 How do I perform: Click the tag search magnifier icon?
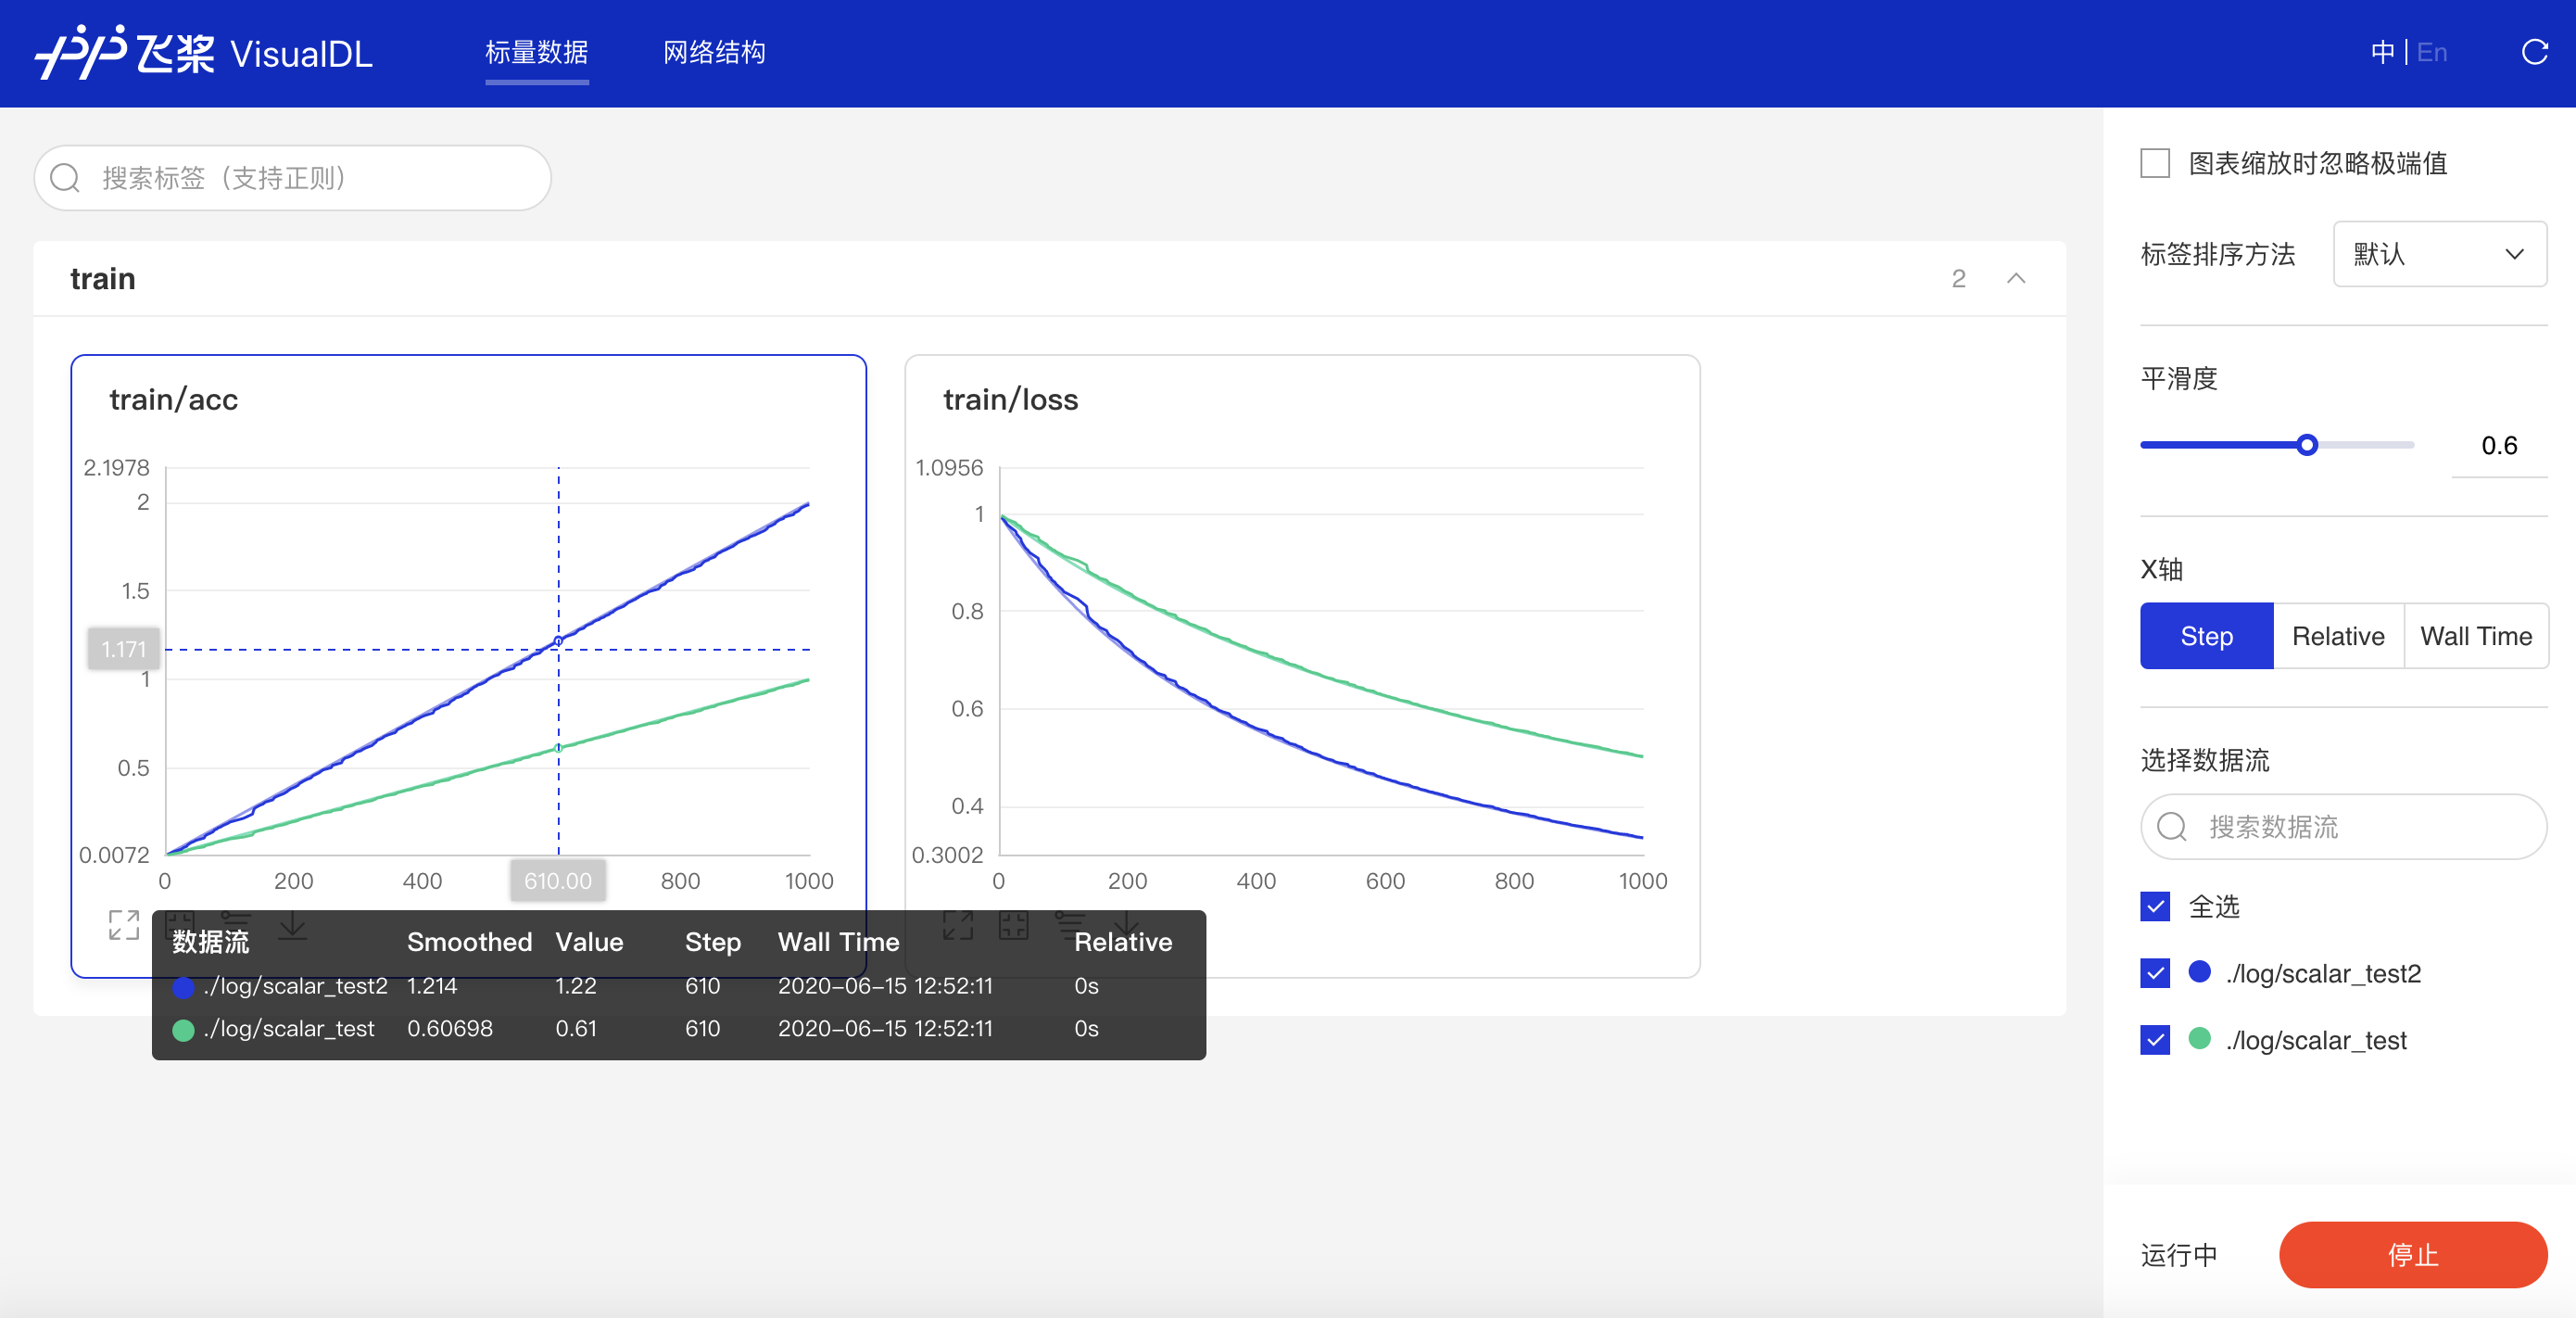click(x=65, y=178)
